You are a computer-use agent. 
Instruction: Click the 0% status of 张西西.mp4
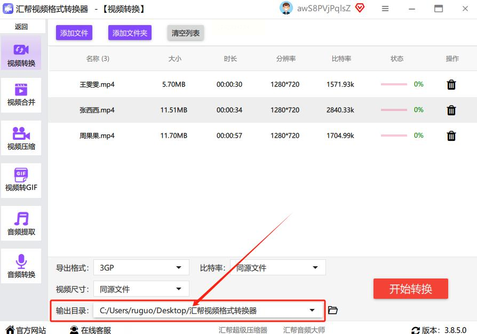[419, 110]
